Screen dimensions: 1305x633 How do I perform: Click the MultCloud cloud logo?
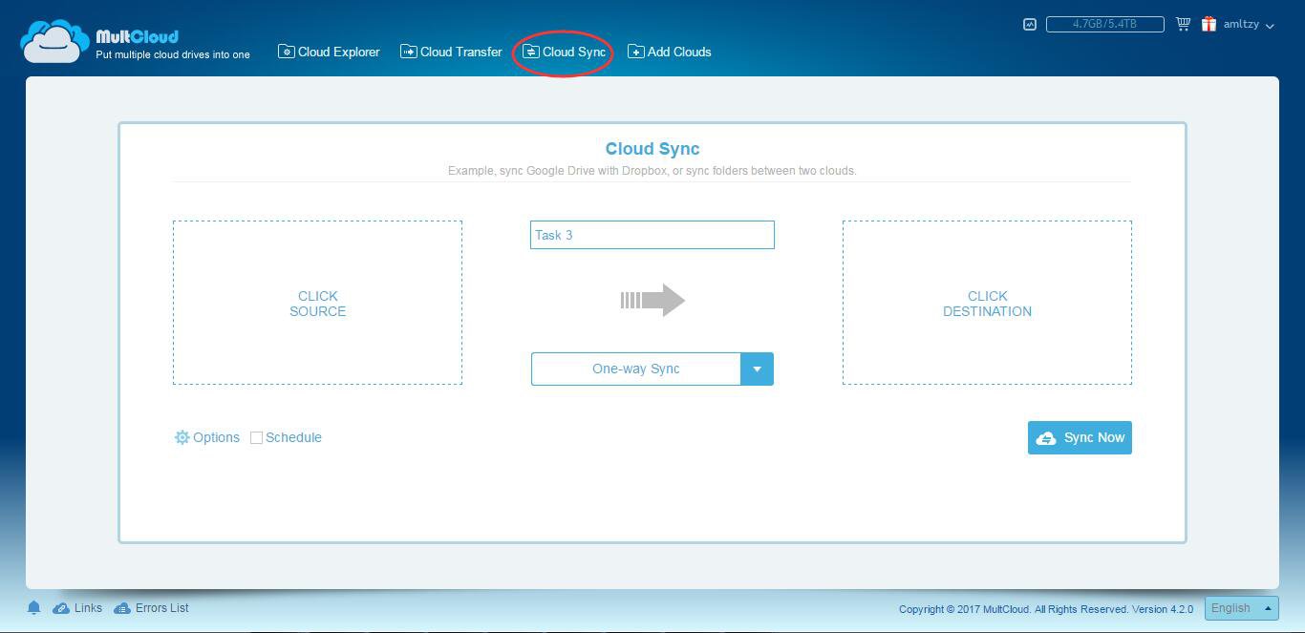click(54, 42)
